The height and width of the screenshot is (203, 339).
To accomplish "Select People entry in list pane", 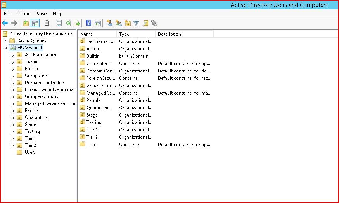I will pos(93,100).
